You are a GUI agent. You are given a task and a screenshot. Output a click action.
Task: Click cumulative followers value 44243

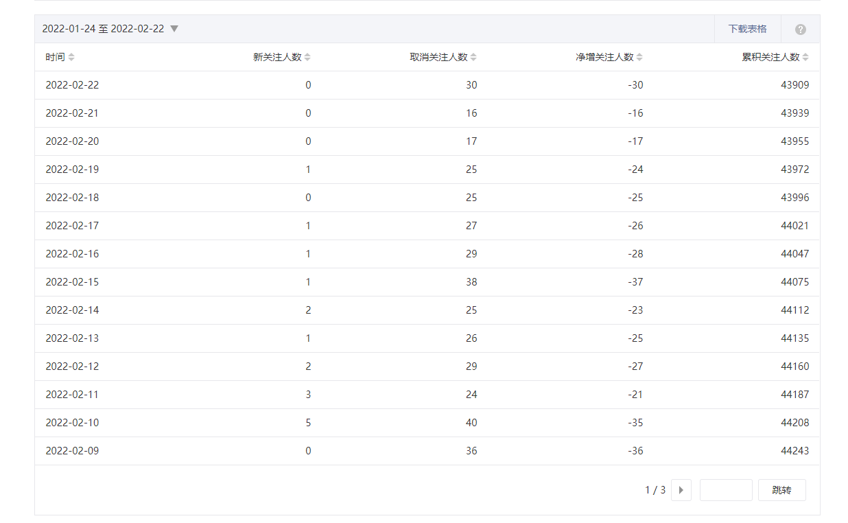(x=794, y=451)
